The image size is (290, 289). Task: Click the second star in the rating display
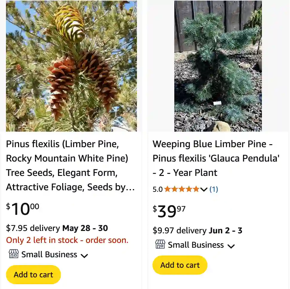tap(174, 189)
